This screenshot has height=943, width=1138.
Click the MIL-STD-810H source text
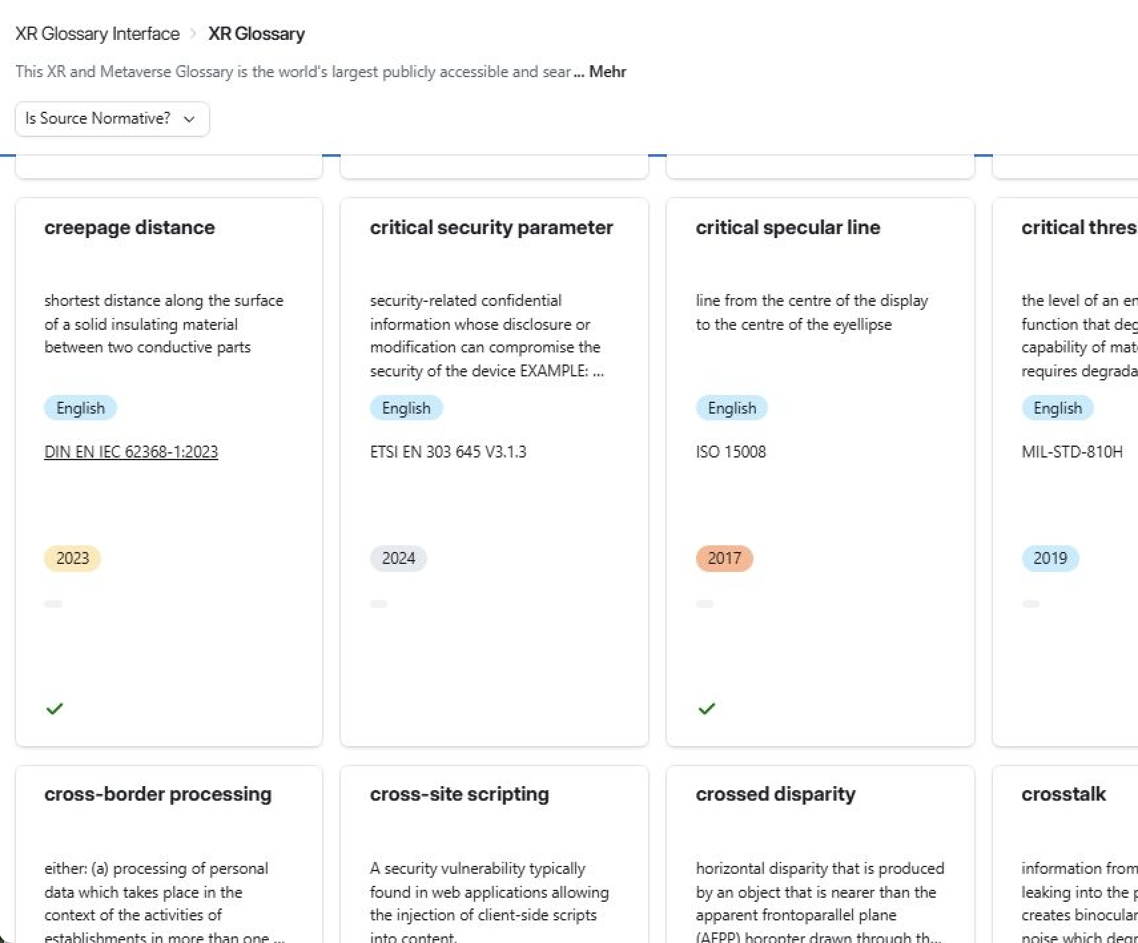1072,452
